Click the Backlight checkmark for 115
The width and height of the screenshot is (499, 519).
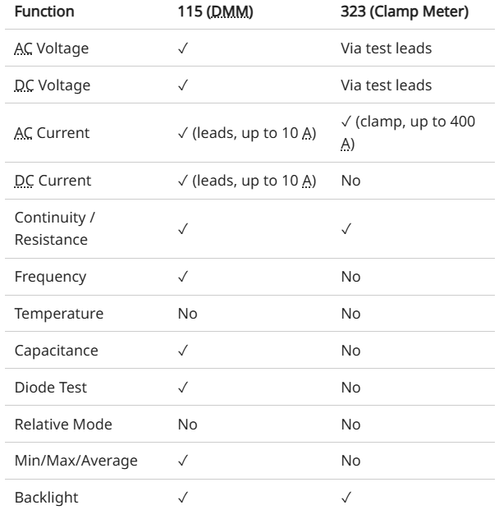click(183, 498)
